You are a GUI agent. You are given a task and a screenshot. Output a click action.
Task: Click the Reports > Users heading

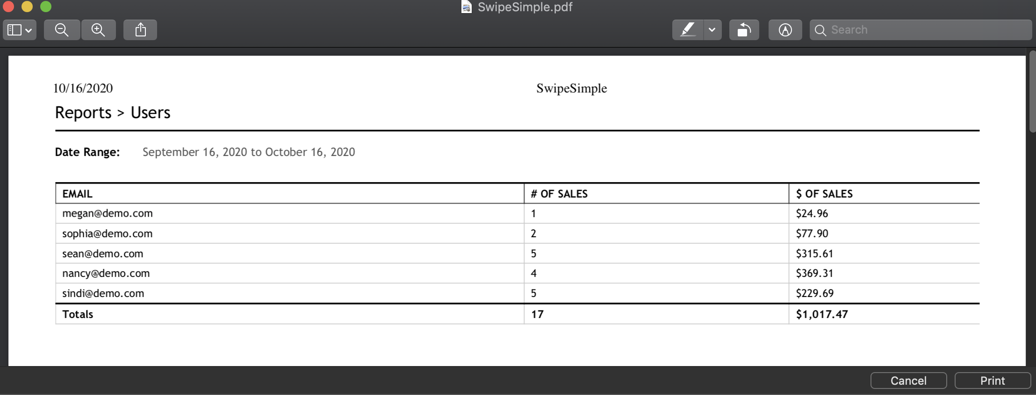tap(113, 113)
